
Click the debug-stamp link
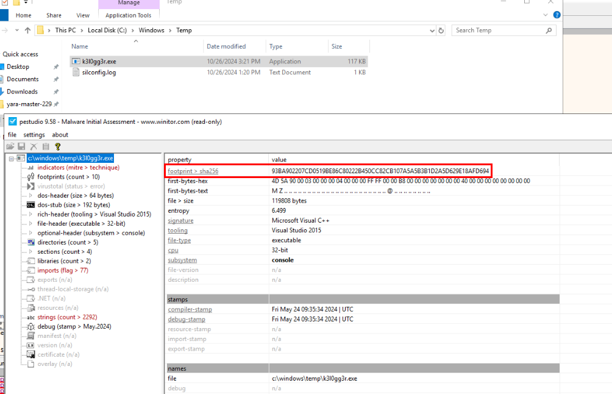pos(186,320)
